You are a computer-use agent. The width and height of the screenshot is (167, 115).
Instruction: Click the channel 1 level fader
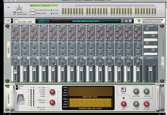click(15, 72)
